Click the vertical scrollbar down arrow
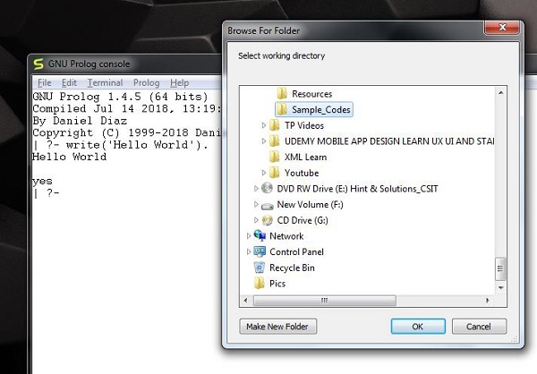This screenshot has height=374, width=537. coord(500,288)
